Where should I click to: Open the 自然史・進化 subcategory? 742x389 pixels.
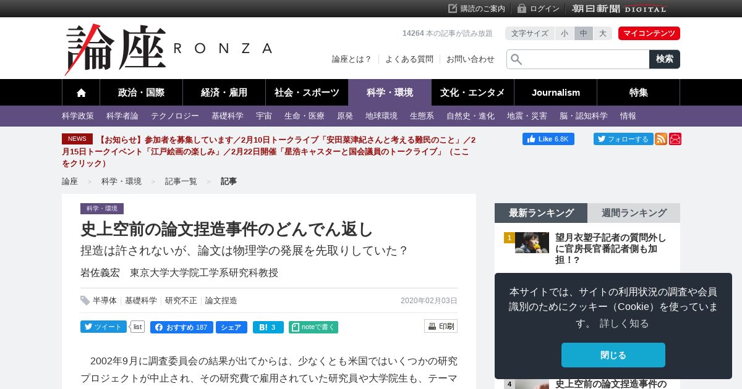pos(471,116)
